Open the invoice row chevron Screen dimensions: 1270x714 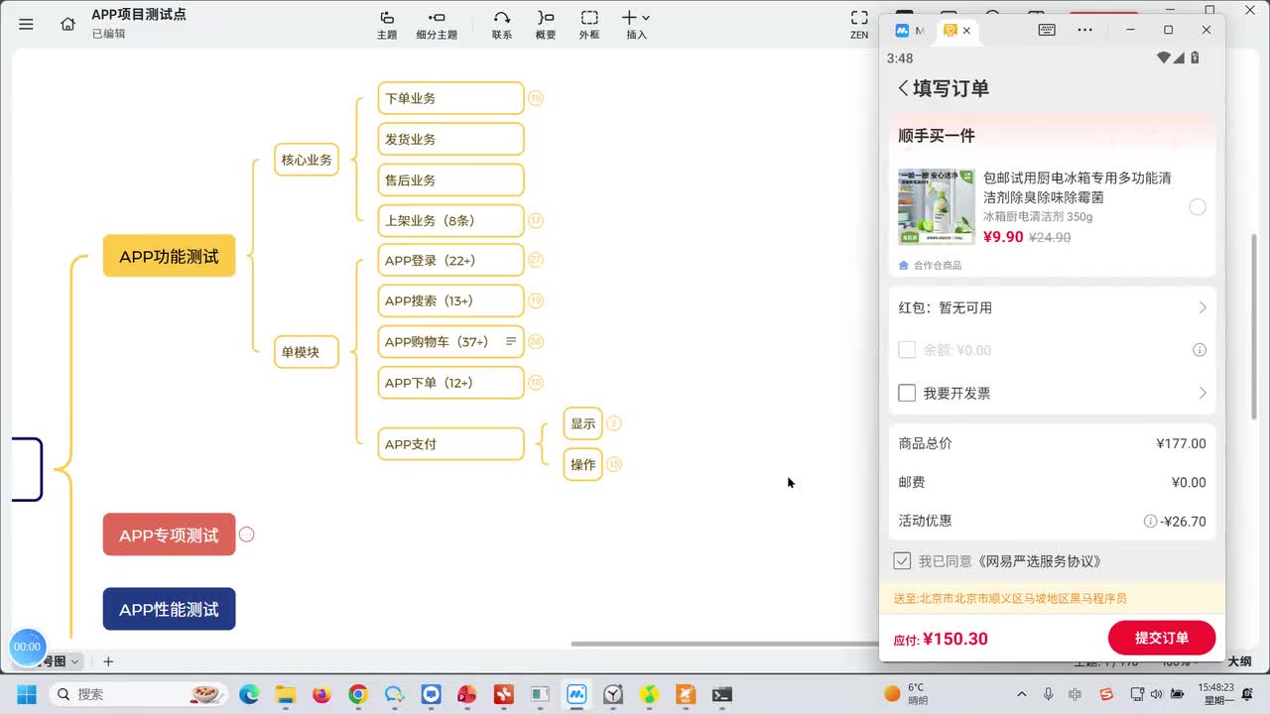[x=1202, y=393]
